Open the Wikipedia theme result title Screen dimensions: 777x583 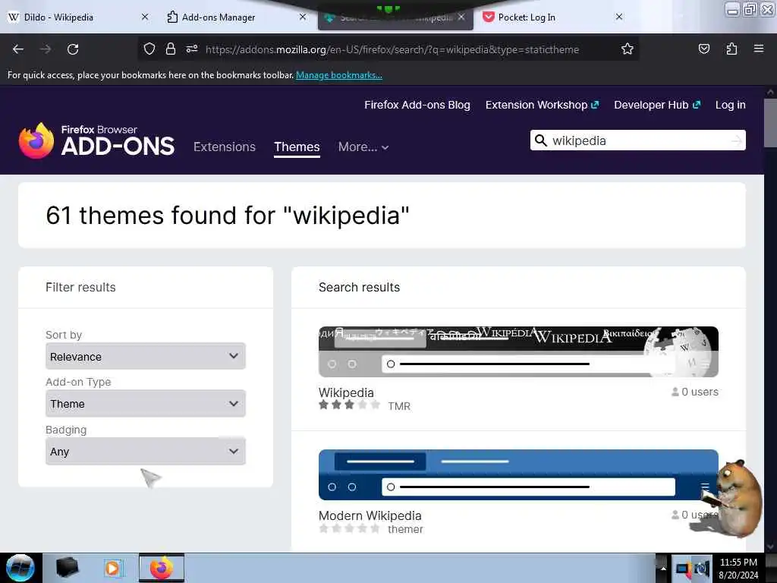point(346,392)
